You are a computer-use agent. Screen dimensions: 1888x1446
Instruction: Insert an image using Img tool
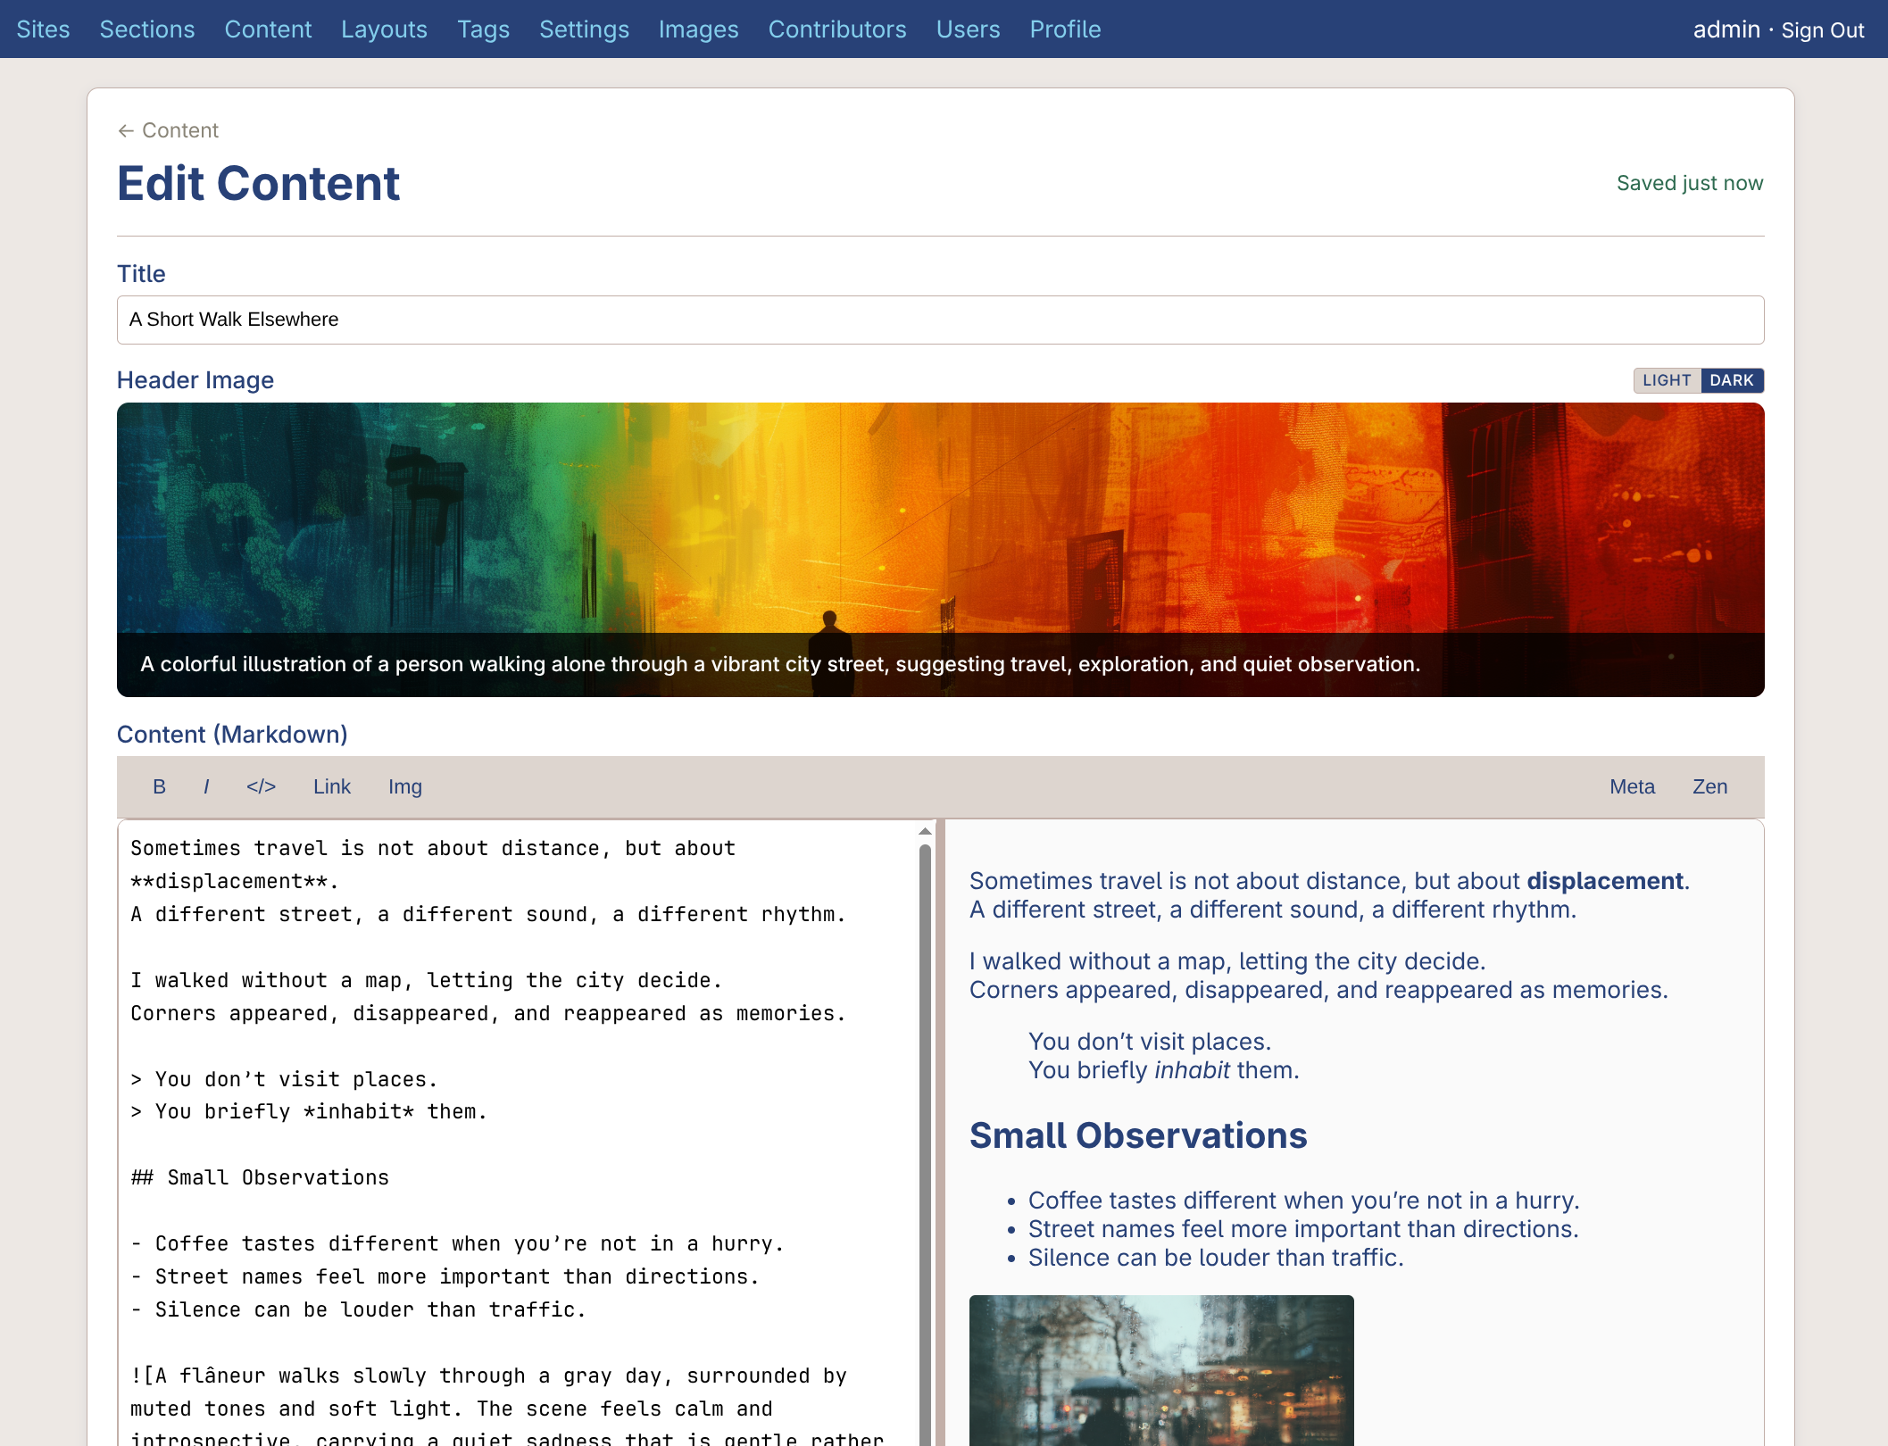point(404,786)
